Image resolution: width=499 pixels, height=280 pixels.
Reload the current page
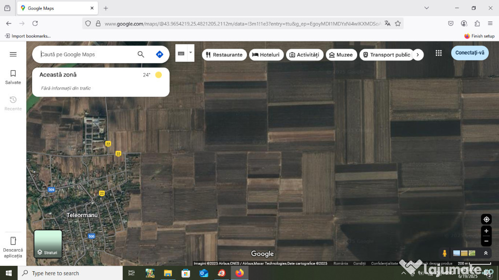pos(35,23)
